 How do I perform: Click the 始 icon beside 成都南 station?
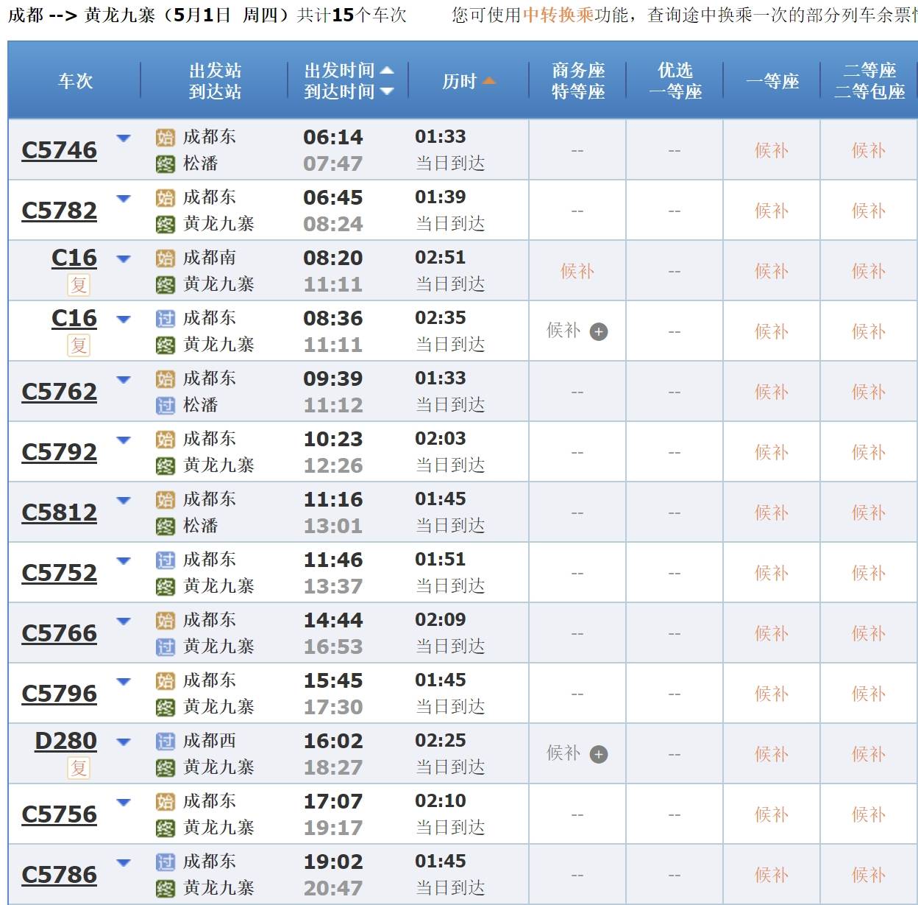166,258
